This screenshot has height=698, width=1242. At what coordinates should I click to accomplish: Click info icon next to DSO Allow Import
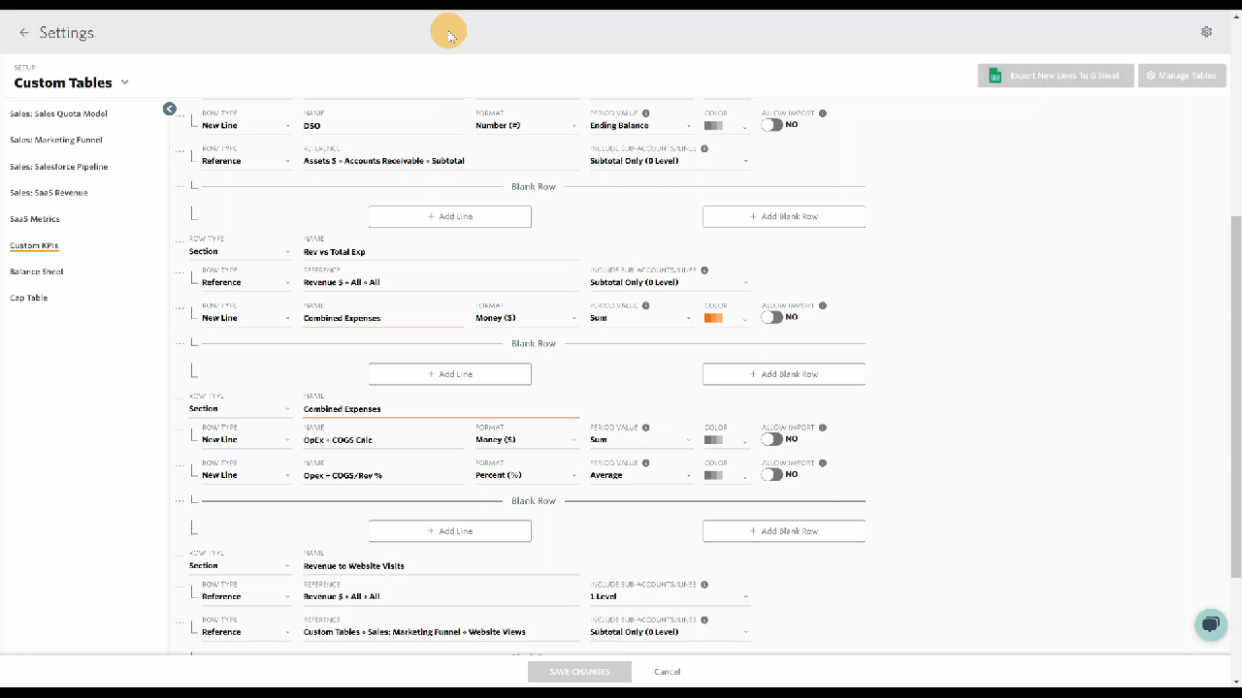pyautogui.click(x=823, y=113)
